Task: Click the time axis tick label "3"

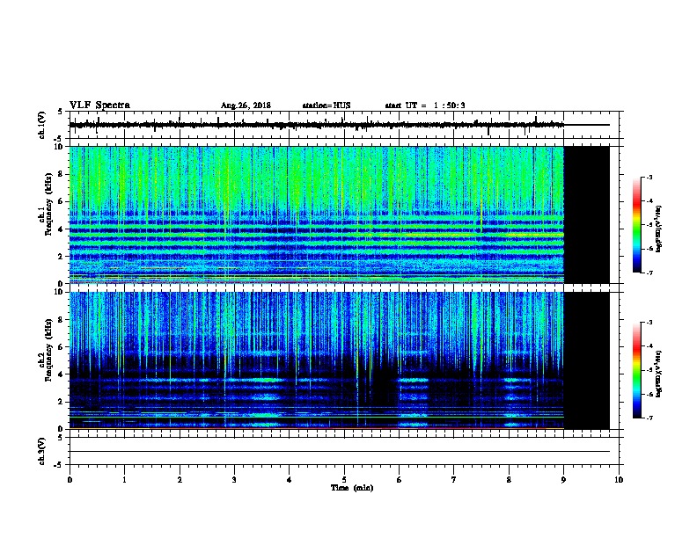Action: click(x=234, y=480)
